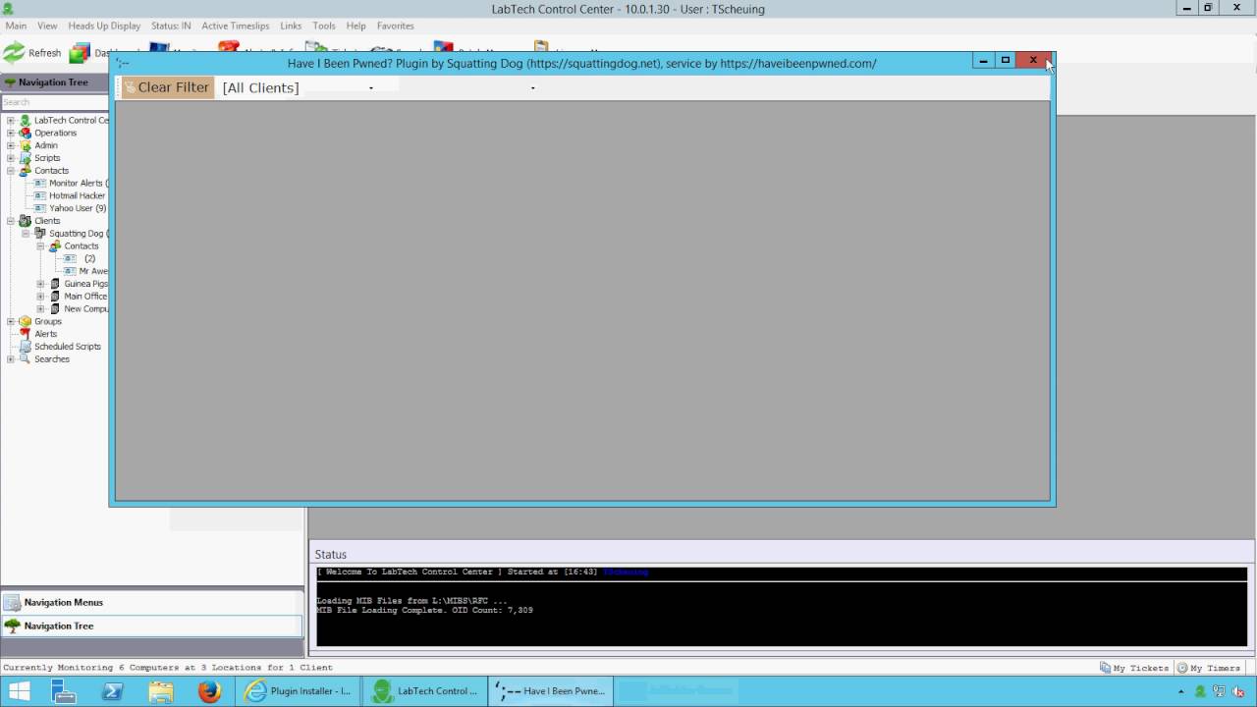
Task: Click the Monitor Alerts contact card icon
Action: [40, 183]
